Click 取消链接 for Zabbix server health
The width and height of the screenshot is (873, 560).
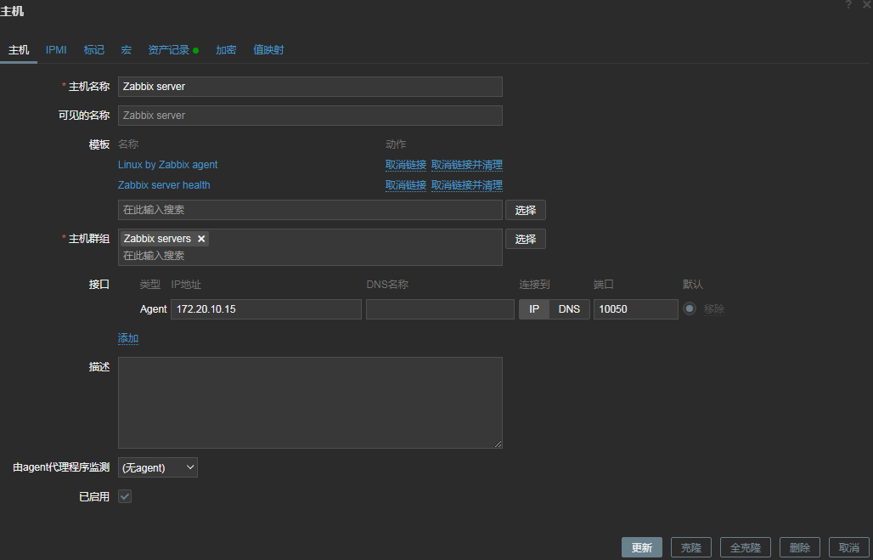coord(406,184)
